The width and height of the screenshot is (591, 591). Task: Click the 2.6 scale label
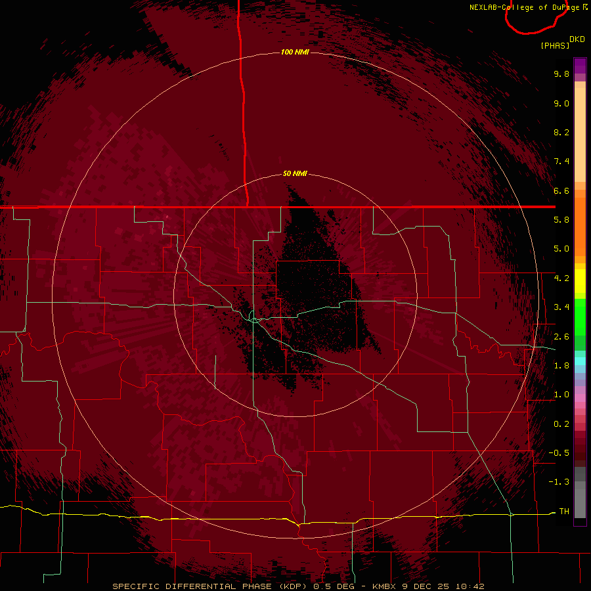tap(561, 337)
